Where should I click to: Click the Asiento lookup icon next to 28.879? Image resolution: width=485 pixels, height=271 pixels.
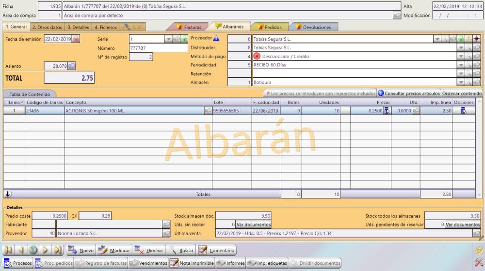72,66
